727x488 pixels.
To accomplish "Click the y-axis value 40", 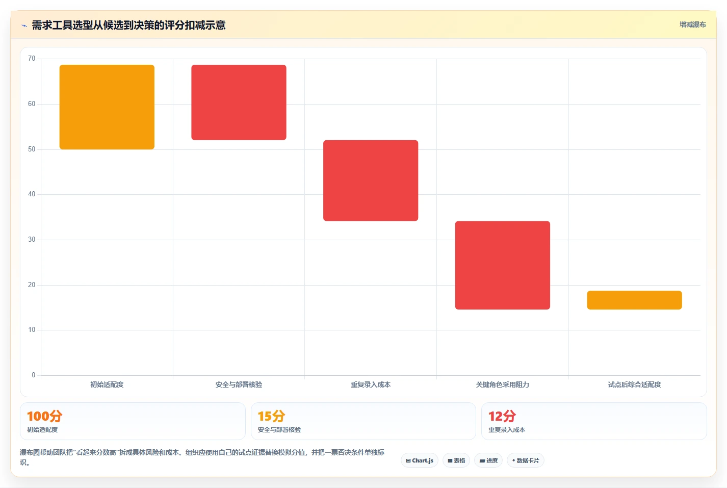I will coord(32,194).
